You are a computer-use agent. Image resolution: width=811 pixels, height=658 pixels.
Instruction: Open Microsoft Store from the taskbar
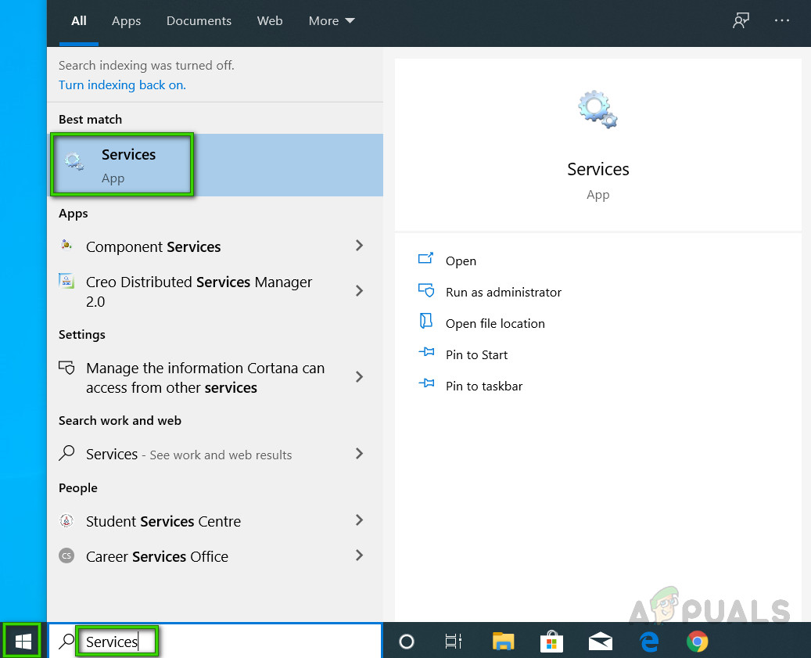(551, 642)
